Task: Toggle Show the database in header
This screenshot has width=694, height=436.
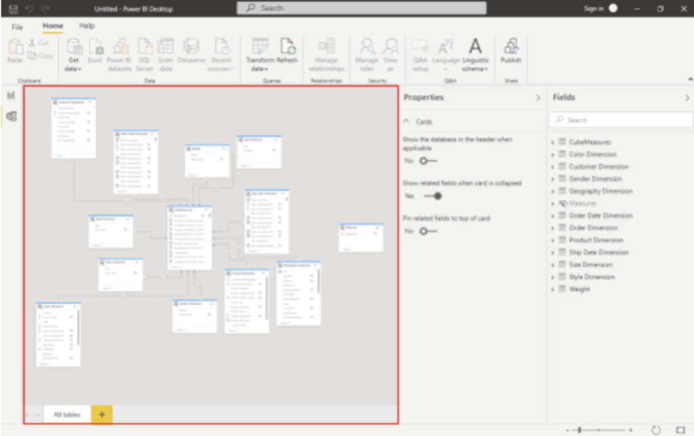Action: pyautogui.click(x=428, y=161)
